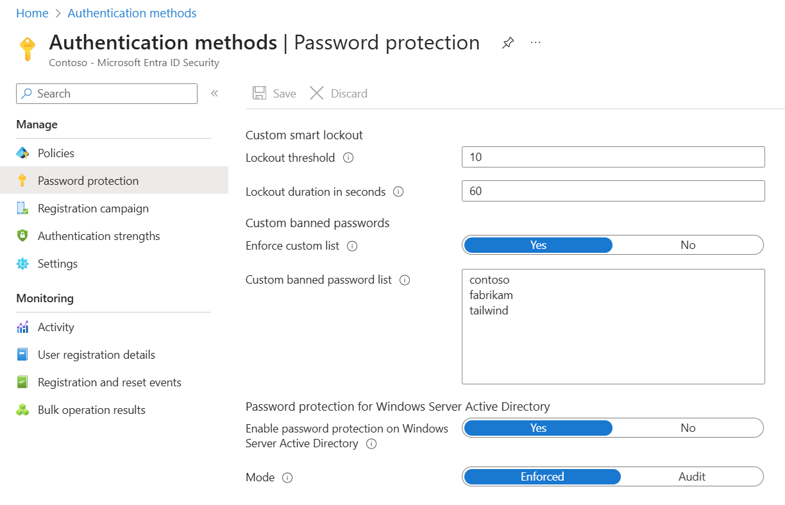Click the Authentication methods breadcrumb link
Screen dimensions: 785x505
[x=132, y=13]
